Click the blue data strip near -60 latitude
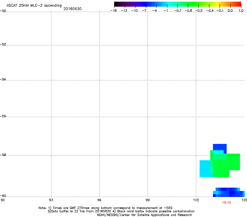Image resolution: width=247 pixels, height=217 pixels. pos(229,192)
